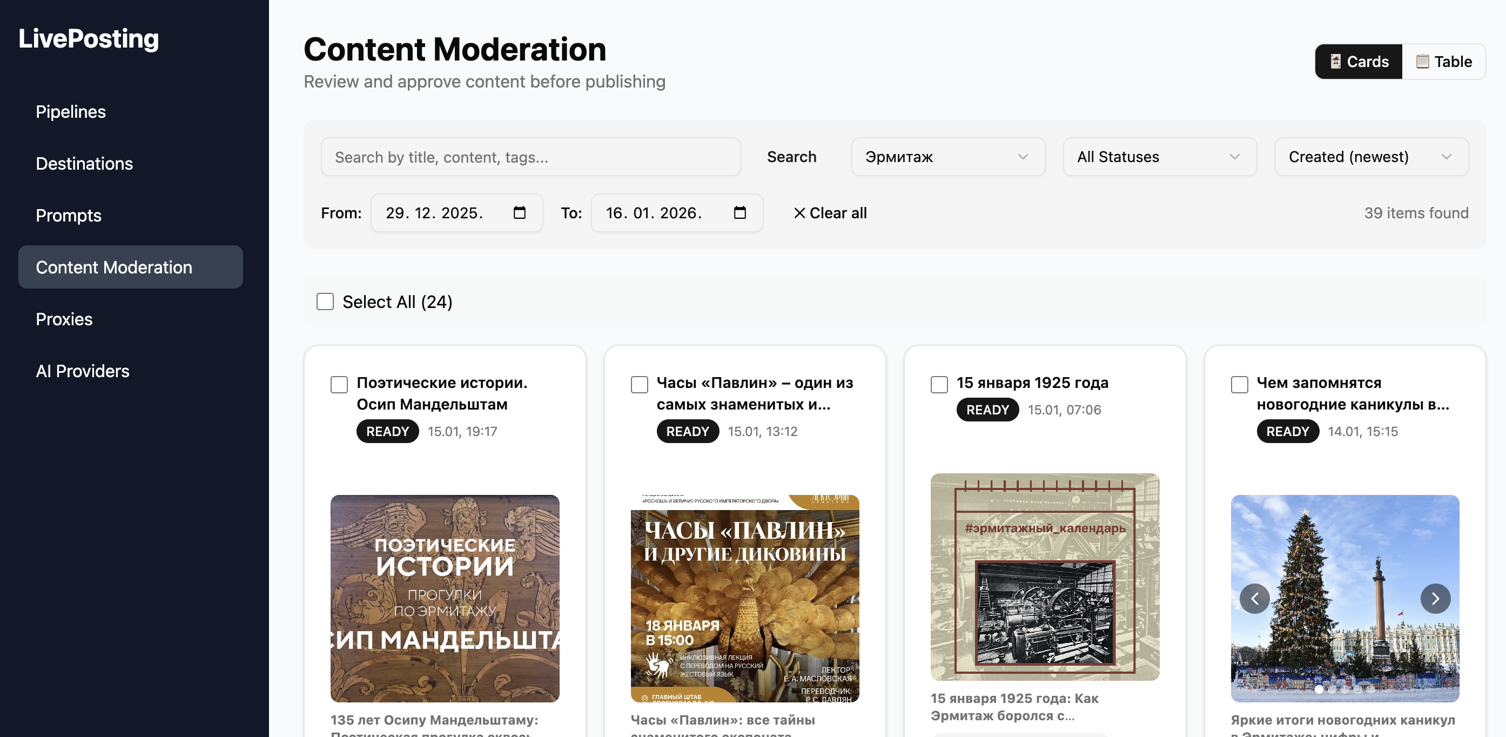The width and height of the screenshot is (1506, 737).
Task: Open the AI Providers sidebar item
Action: tap(83, 371)
